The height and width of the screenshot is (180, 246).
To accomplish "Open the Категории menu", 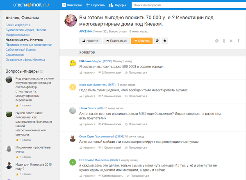I will (72, 5).
